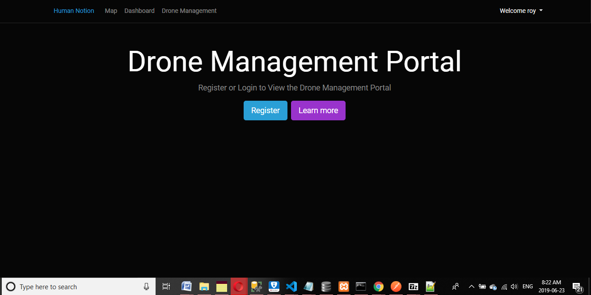Switch to Opera browser in taskbar

coord(239,287)
